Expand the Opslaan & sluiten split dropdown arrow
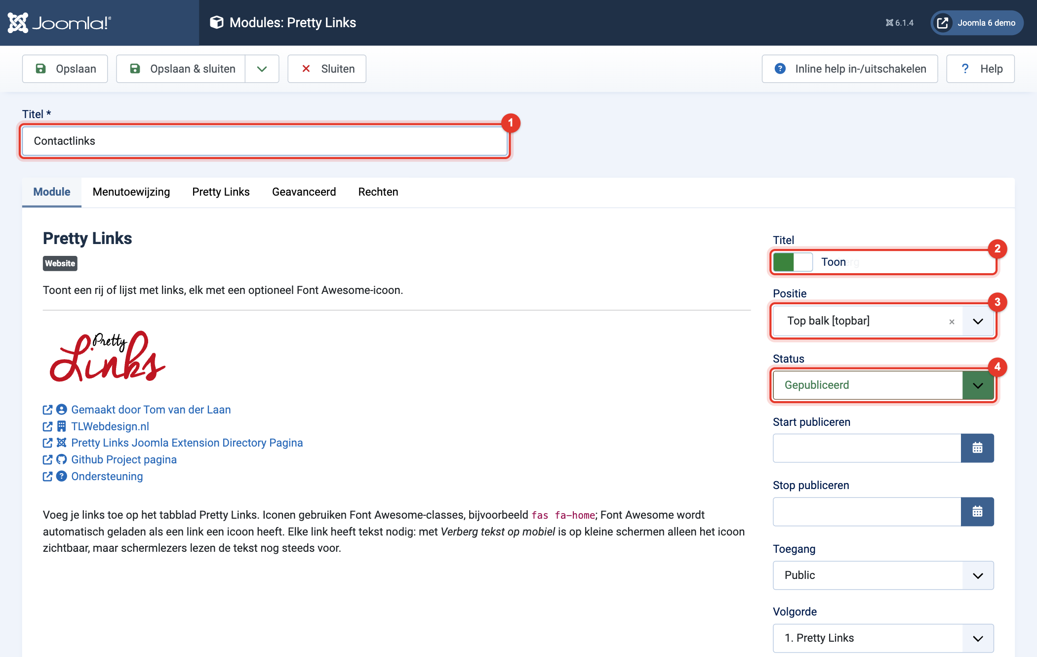The height and width of the screenshot is (657, 1037). (x=262, y=69)
